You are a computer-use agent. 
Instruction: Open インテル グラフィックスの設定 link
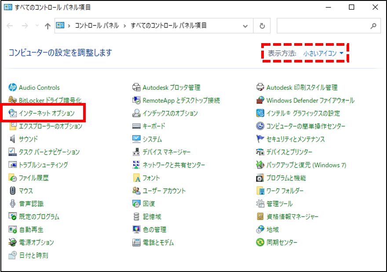303,113
